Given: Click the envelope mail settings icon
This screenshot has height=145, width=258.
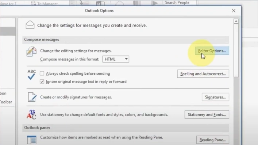Looking at the screenshot, I should tap(30, 25).
